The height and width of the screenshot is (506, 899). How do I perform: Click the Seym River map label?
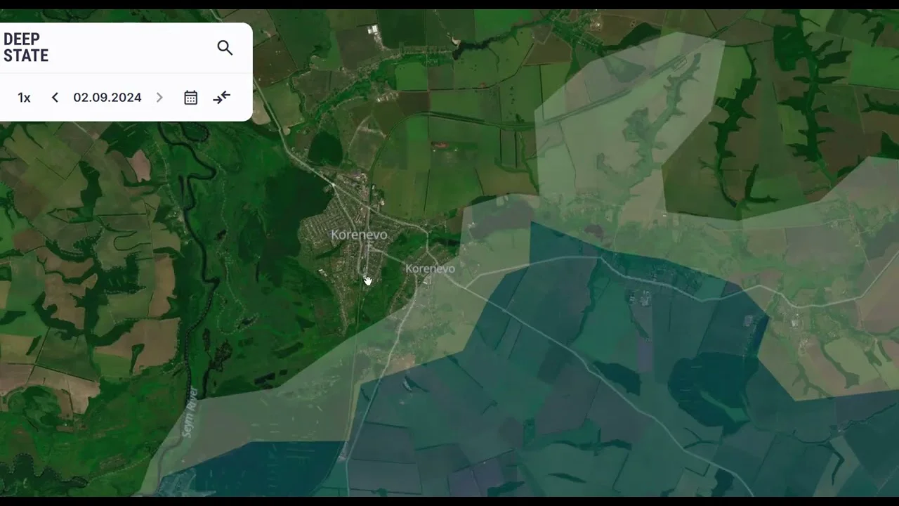point(190,412)
